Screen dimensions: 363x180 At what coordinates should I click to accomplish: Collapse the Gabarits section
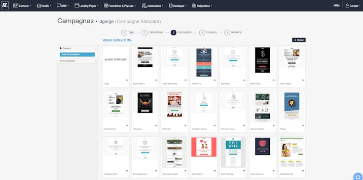click(96, 48)
